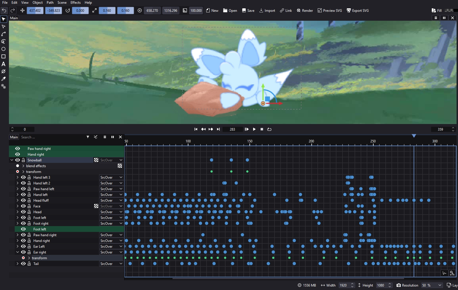Screen dimensions: 458x290
Task: Click the play button in playback controls
Action: (x=254, y=129)
